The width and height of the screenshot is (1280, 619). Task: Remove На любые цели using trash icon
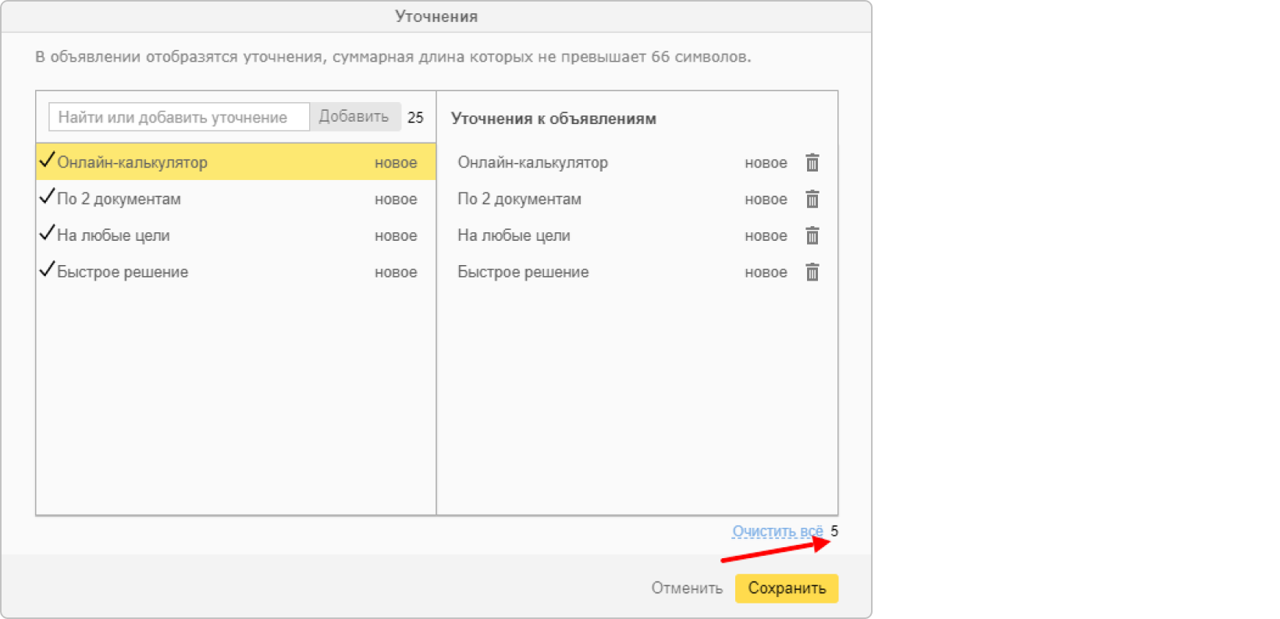[812, 235]
